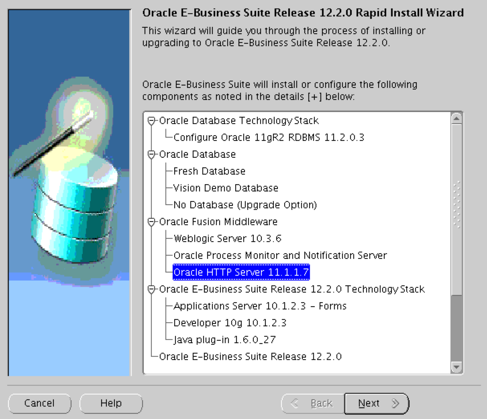The image size is (487, 419).
Task: Collapse the Oracle Database Technology Stack node
Action: coord(151,121)
